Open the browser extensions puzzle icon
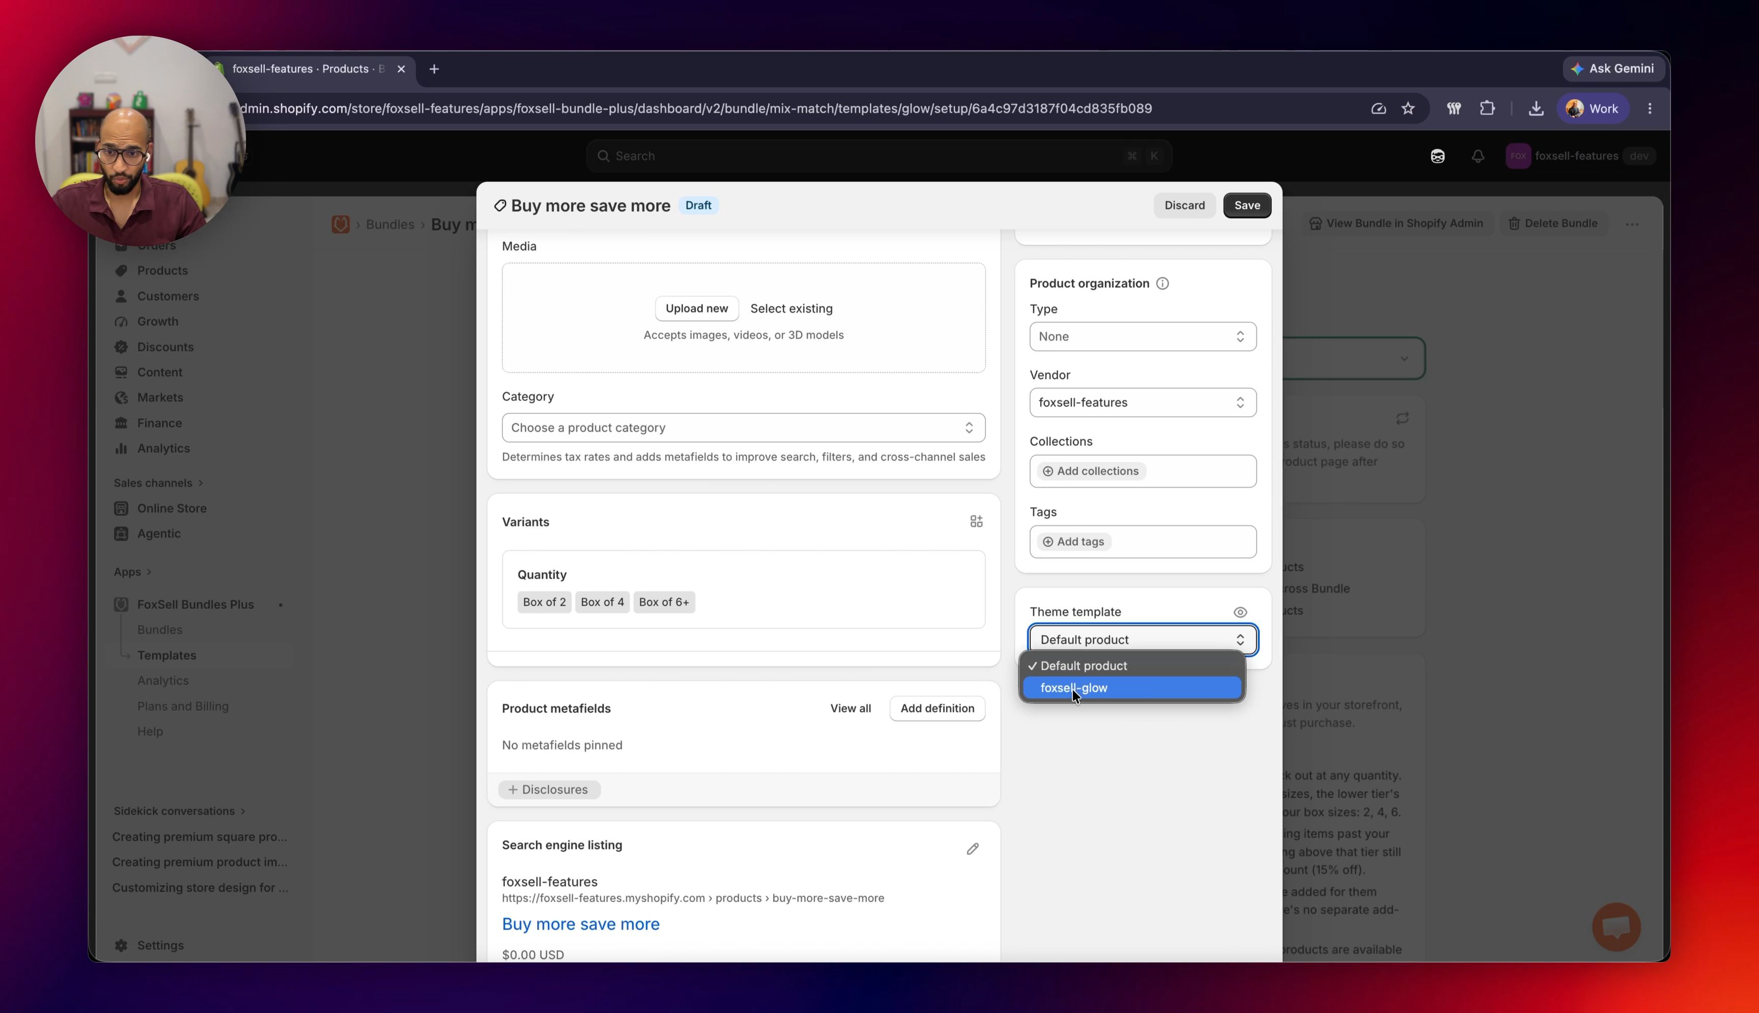The height and width of the screenshot is (1013, 1759). pos(1487,108)
